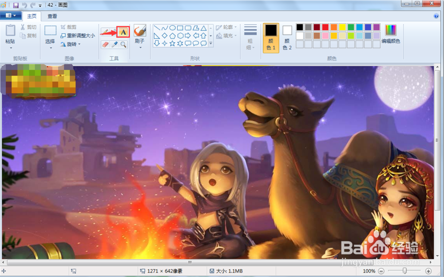This screenshot has width=444, height=277.
Task: Choose the Down arrow shape
Action: [157, 44]
